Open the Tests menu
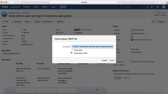Screen dimensions: 168x94 tap(54, 7)
